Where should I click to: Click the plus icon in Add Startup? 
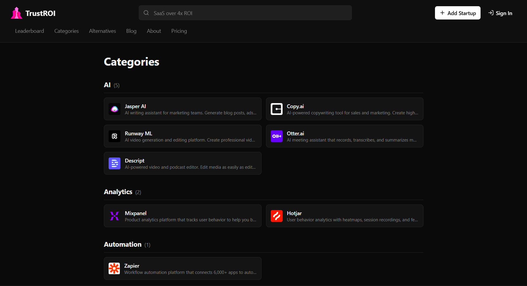pos(442,13)
